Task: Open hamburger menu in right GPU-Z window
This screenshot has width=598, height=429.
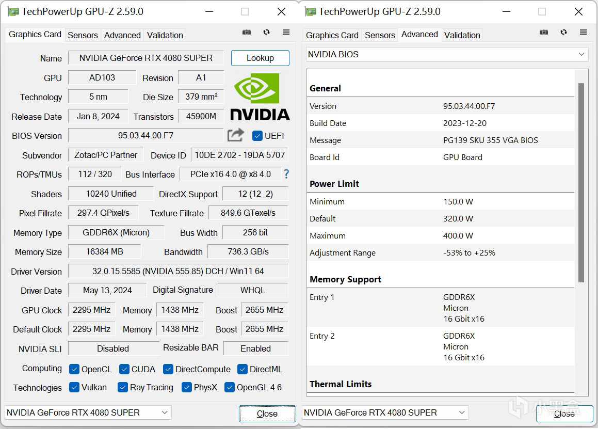Action: point(583,32)
